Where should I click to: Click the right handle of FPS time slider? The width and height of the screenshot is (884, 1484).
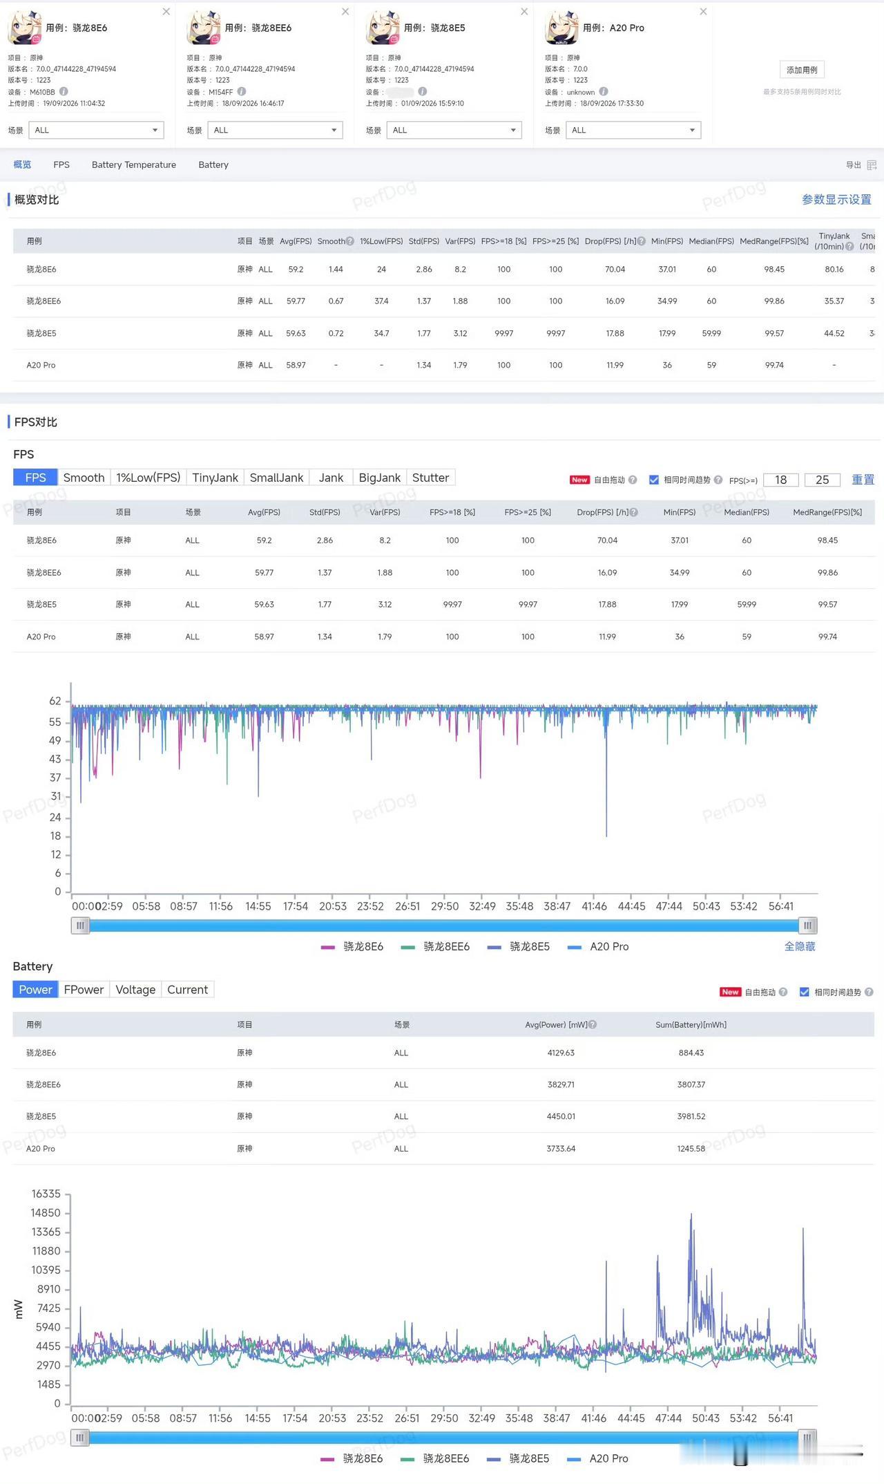click(808, 926)
